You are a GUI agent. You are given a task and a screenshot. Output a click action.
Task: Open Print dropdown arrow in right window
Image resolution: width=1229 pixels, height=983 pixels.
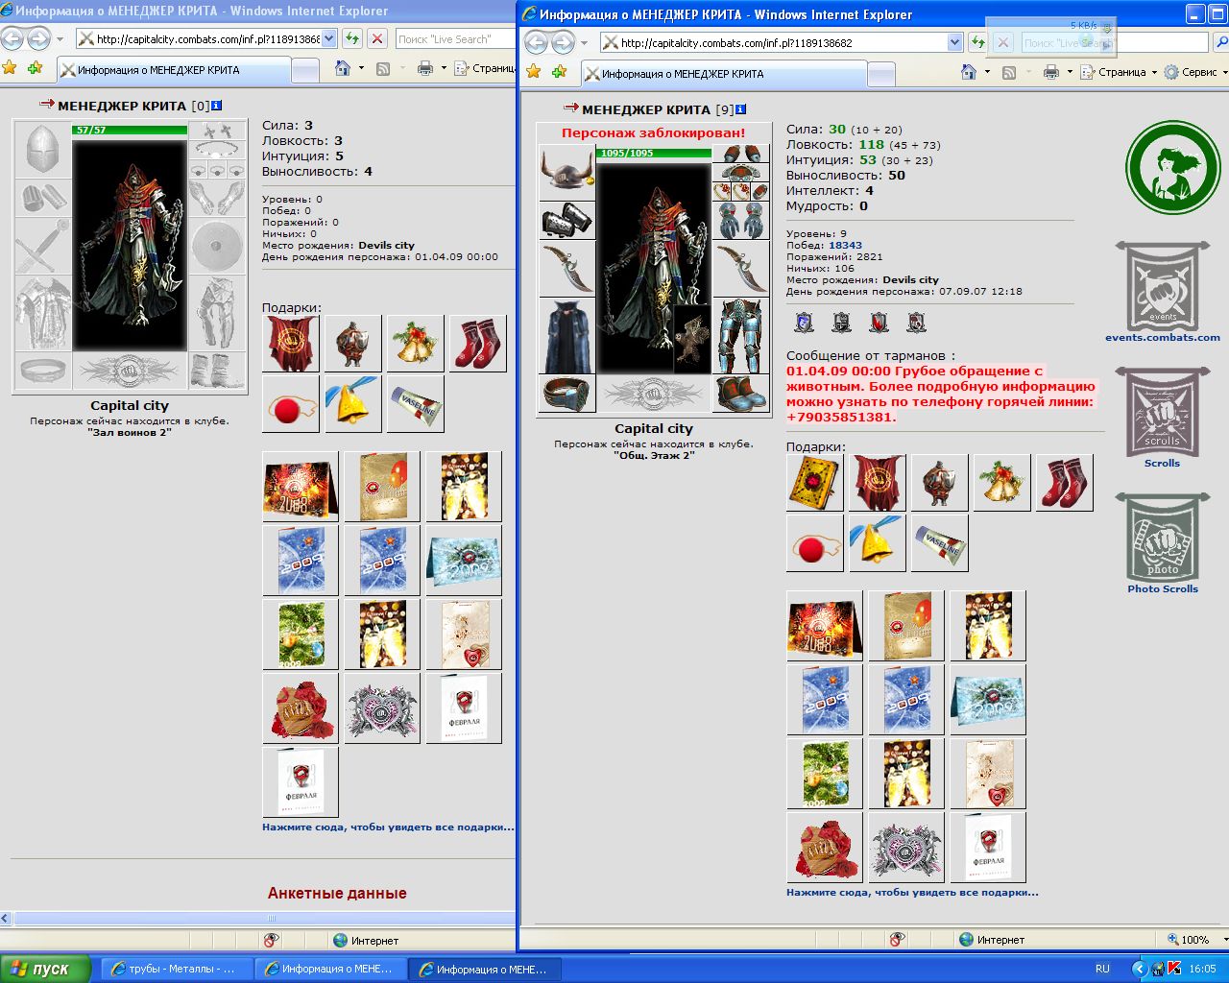[1070, 72]
